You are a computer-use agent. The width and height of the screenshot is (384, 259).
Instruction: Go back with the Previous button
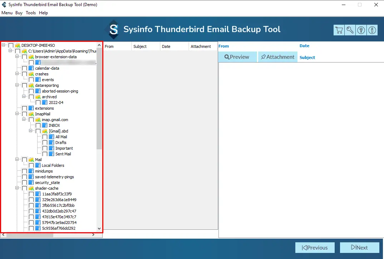(315, 248)
